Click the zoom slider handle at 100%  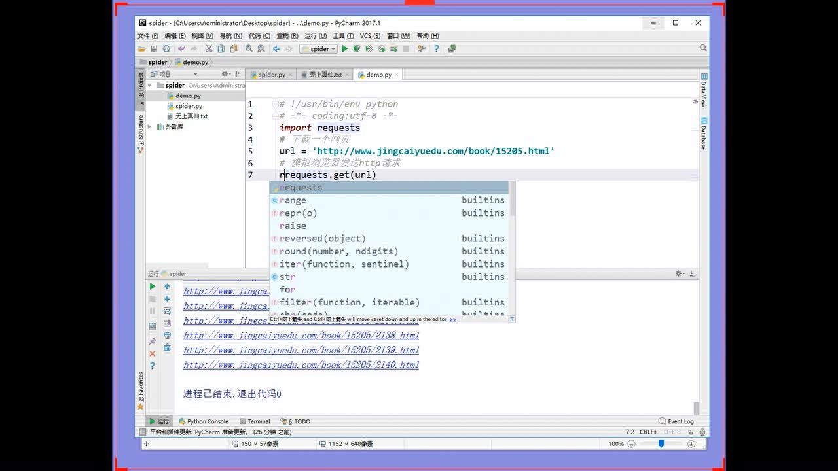coord(661,444)
